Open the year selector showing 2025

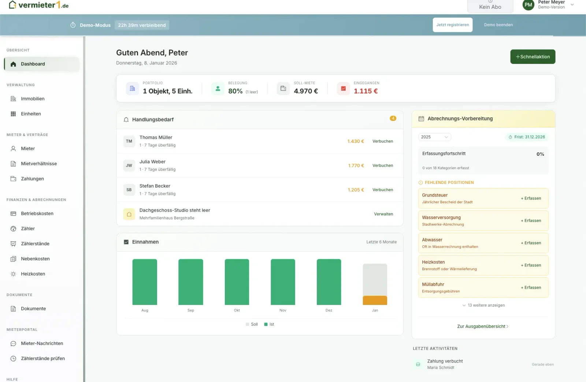[x=434, y=137]
